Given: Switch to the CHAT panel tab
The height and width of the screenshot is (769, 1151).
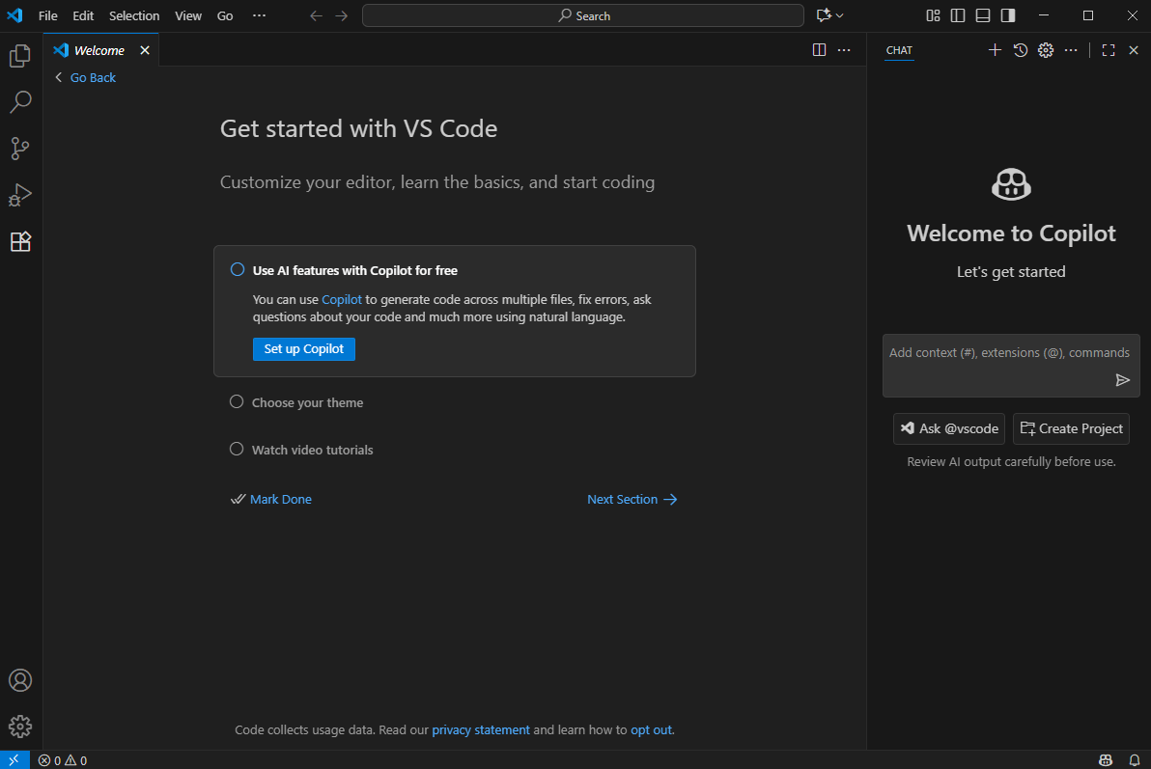Looking at the screenshot, I should 899,50.
